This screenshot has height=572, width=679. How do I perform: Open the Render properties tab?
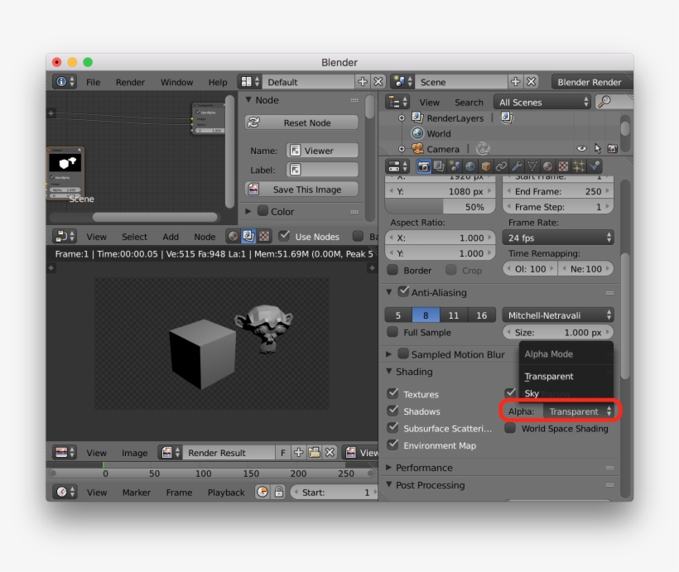(422, 166)
